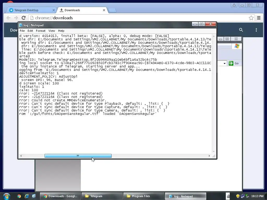This screenshot has width=267, height=200.
Task: Click the Notepad title bar icon
Action: point(21,25)
